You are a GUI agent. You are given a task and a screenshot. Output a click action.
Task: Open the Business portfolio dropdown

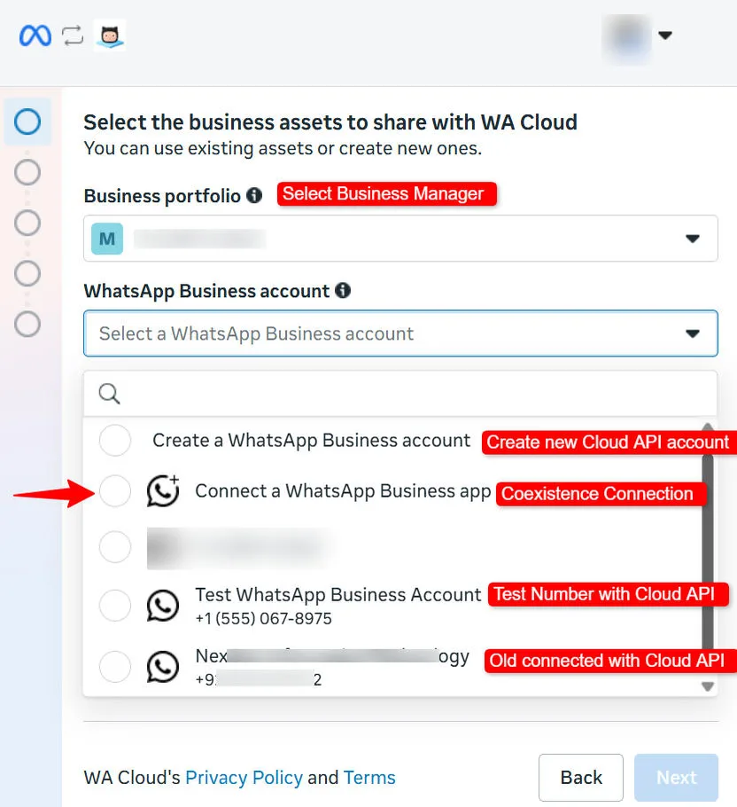tap(400, 239)
